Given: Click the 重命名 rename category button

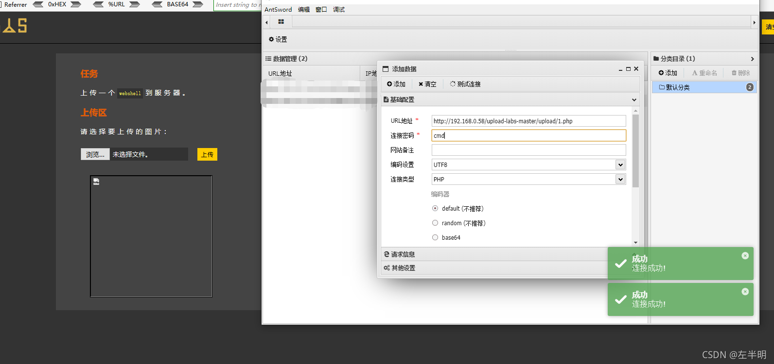Looking at the screenshot, I should (704, 73).
